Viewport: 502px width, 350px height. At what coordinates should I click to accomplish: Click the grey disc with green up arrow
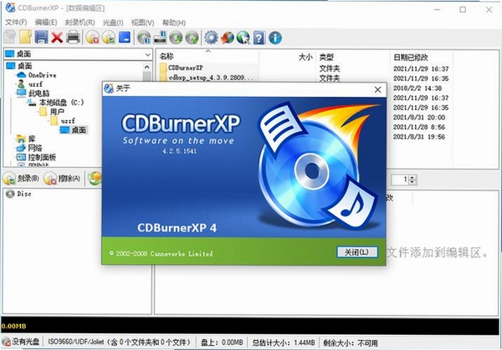(x=192, y=38)
